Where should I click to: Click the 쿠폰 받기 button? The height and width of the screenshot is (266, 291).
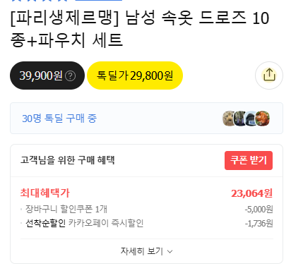tap(249, 160)
